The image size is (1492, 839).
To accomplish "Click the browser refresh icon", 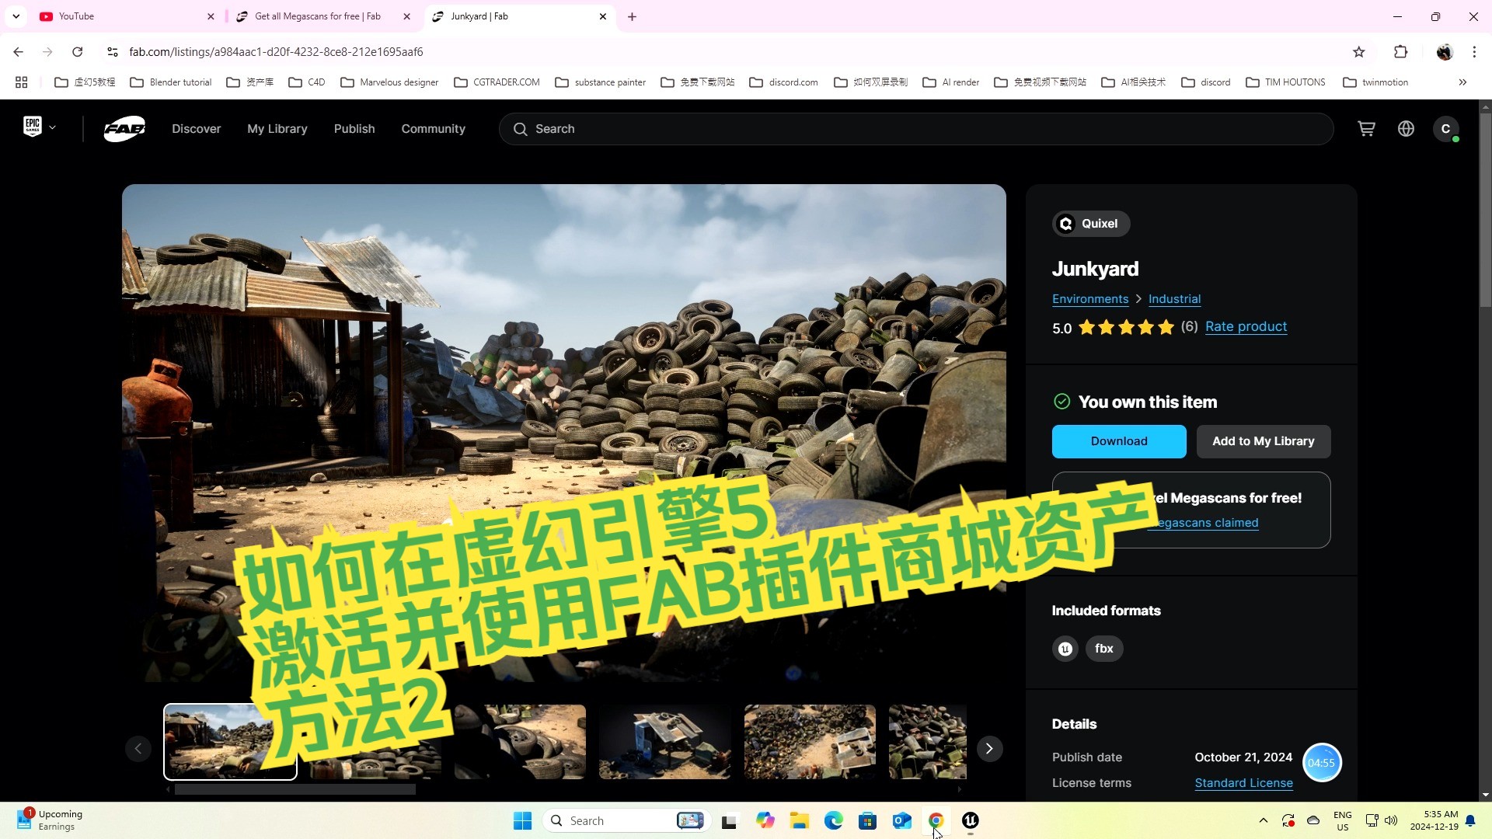I will coord(77,51).
